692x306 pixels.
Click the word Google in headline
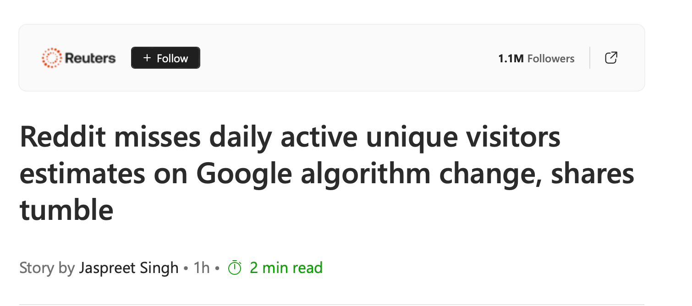[244, 174]
